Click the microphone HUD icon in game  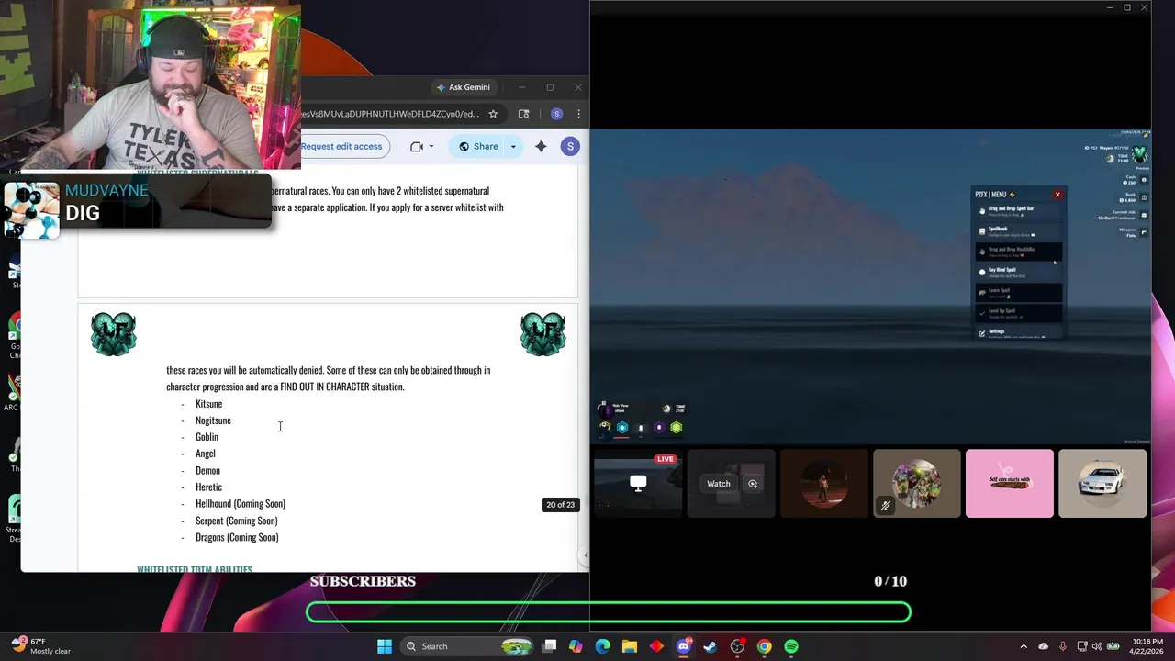[641, 428]
